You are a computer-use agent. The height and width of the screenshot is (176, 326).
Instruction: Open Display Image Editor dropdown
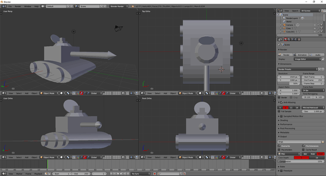(308, 59)
